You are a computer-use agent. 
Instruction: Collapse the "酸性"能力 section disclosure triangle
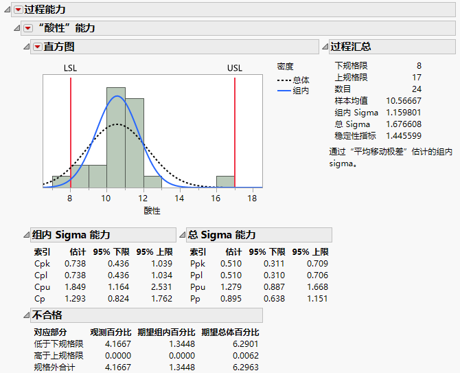click(17, 28)
